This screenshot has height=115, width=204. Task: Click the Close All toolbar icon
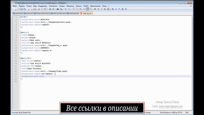(x=32, y=9)
